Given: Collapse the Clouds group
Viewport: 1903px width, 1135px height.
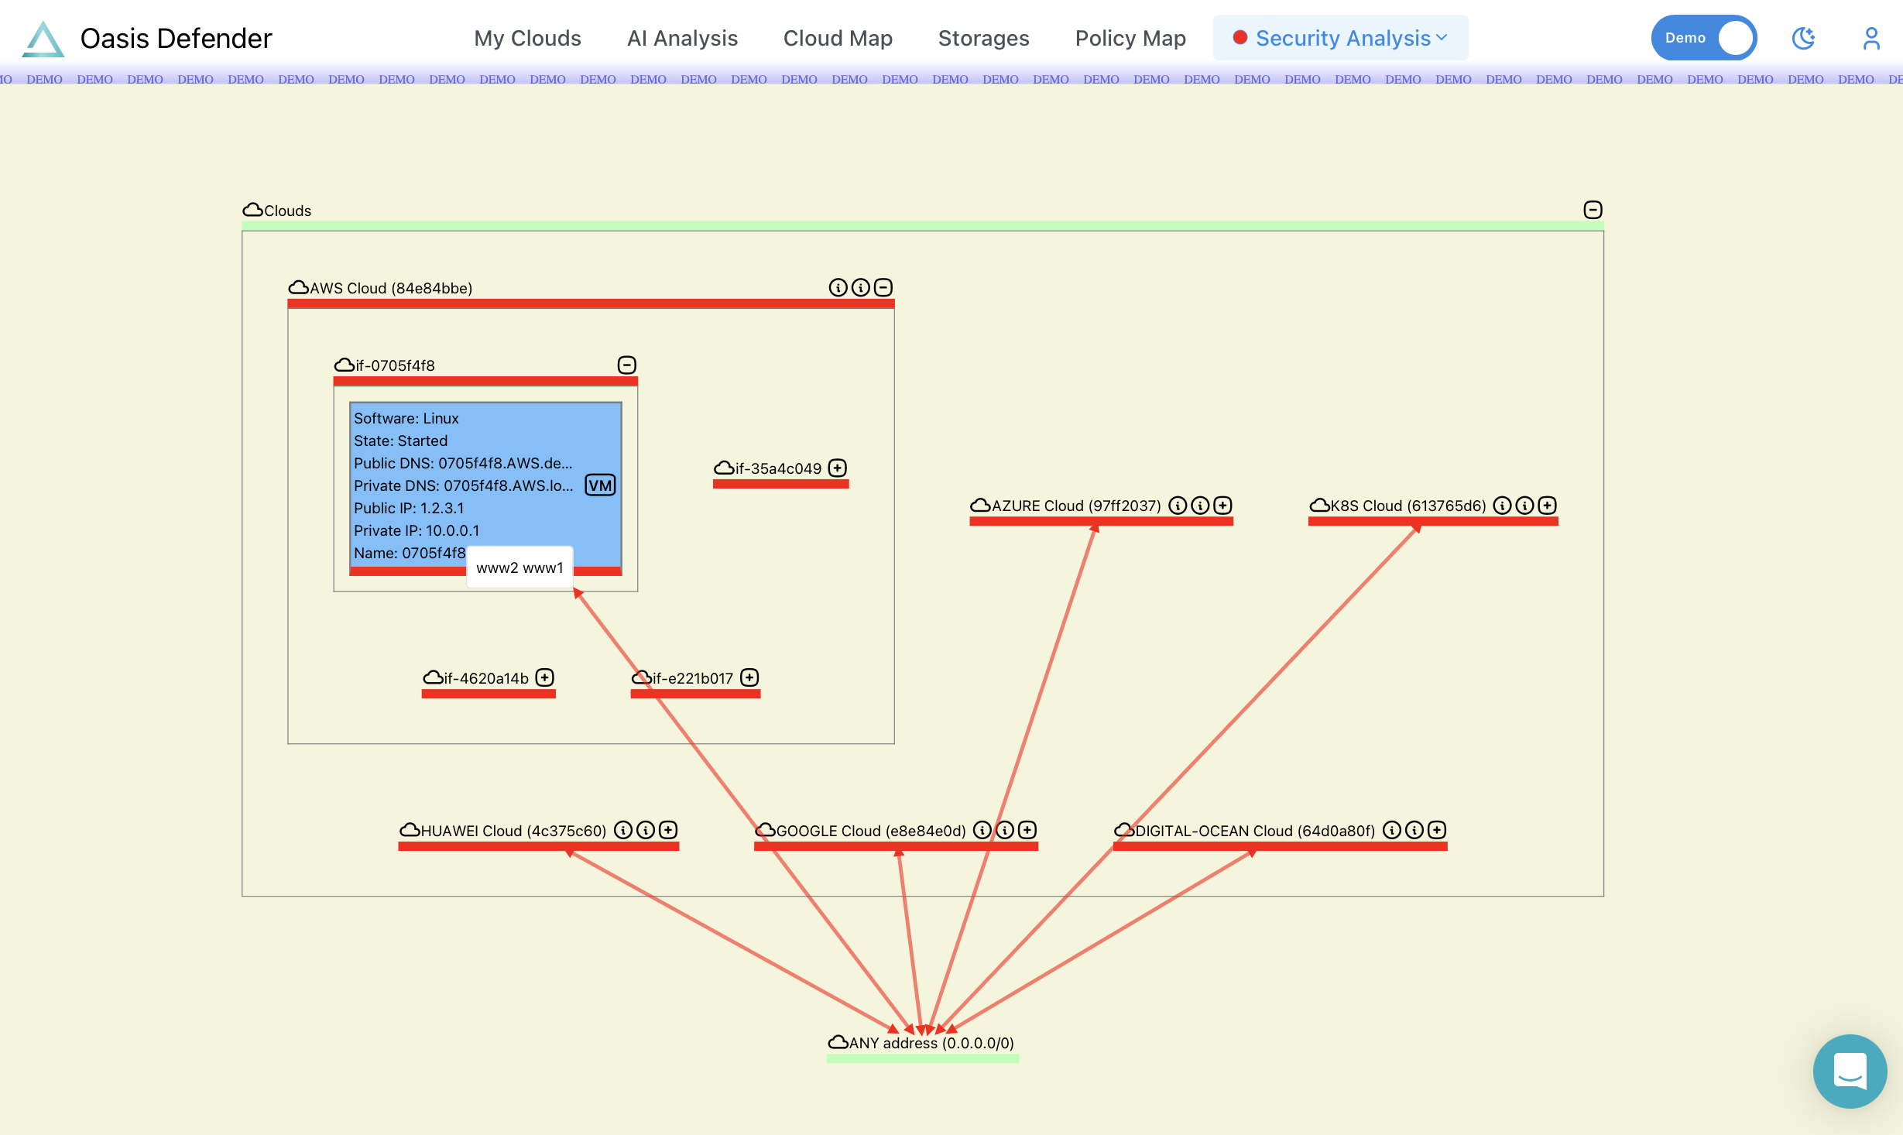Looking at the screenshot, I should (x=1593, y=210).
